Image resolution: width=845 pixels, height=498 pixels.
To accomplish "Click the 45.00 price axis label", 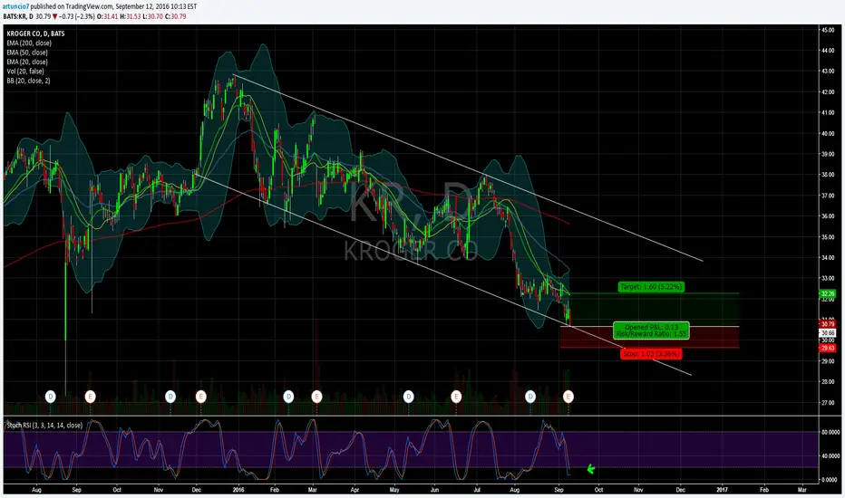I will pos(827,30).
